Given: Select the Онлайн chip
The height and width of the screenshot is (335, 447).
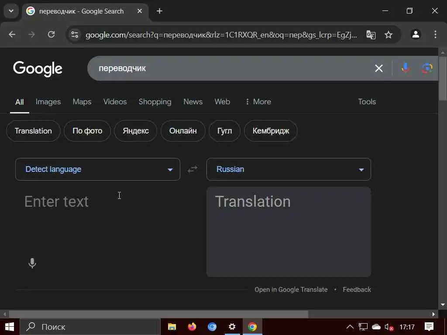Looking at the screenshot, I should click(183, 131).
